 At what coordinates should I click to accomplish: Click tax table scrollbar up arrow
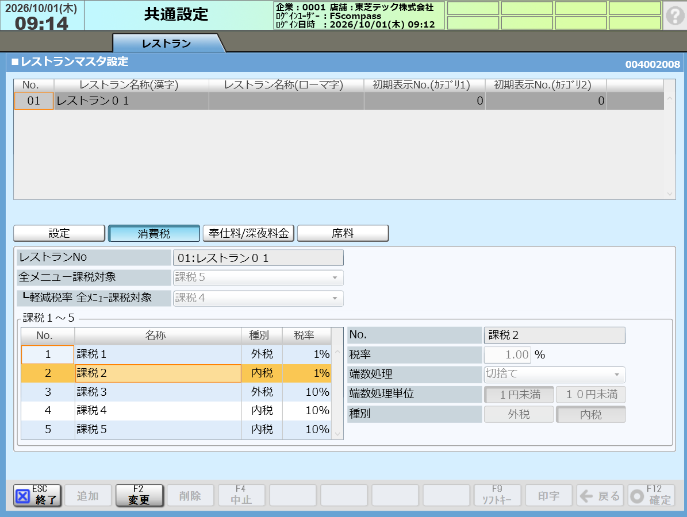[337, 352]
